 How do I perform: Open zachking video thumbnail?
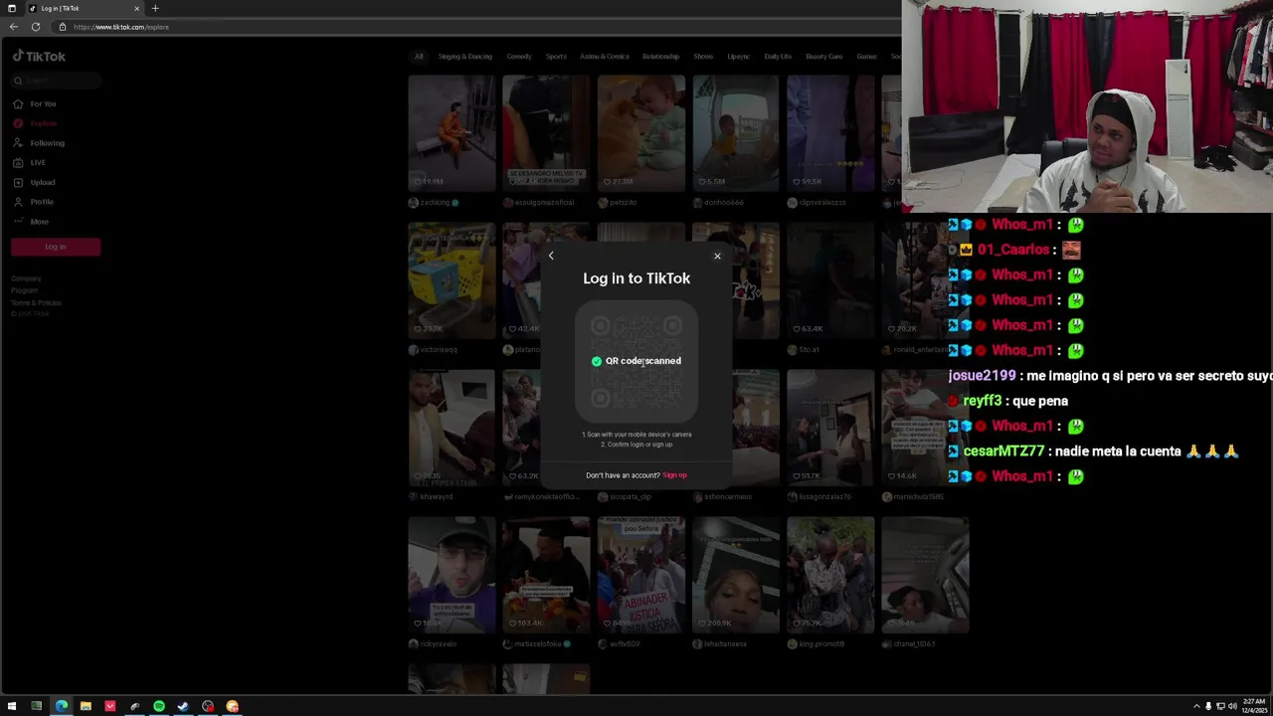[x=452, y=133]
